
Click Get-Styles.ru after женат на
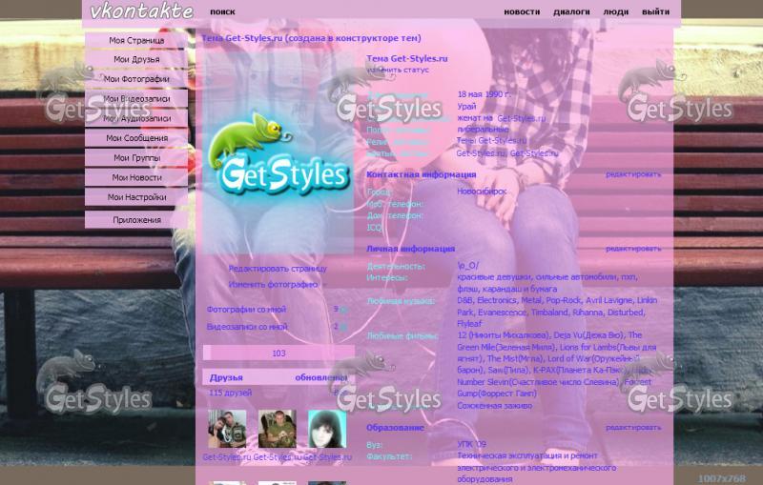point(521,118)
